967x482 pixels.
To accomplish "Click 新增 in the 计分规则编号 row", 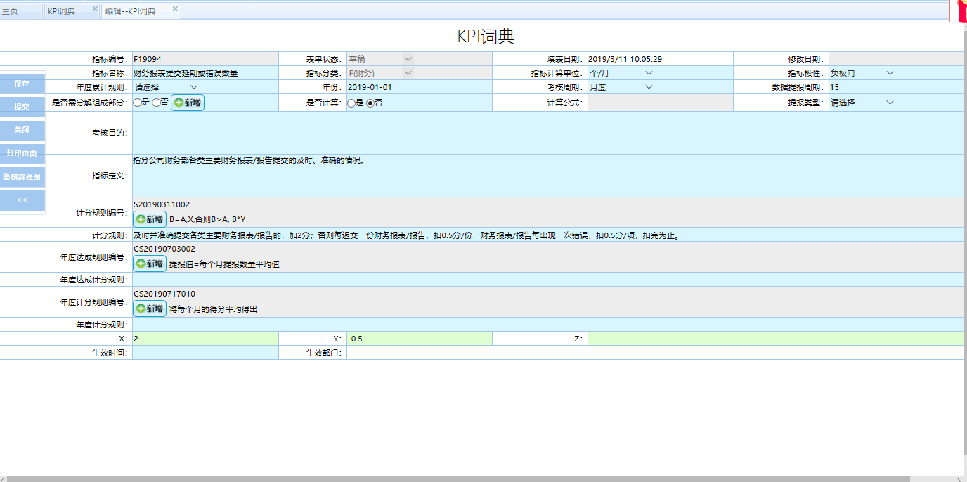I will (x=150, y=219).
